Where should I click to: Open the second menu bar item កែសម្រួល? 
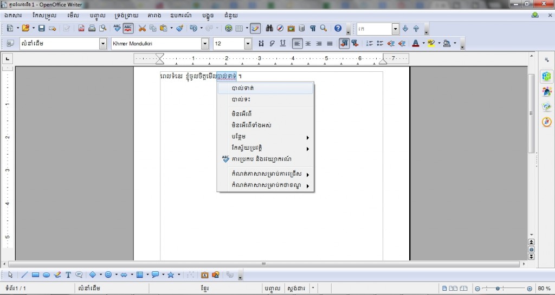44,16
